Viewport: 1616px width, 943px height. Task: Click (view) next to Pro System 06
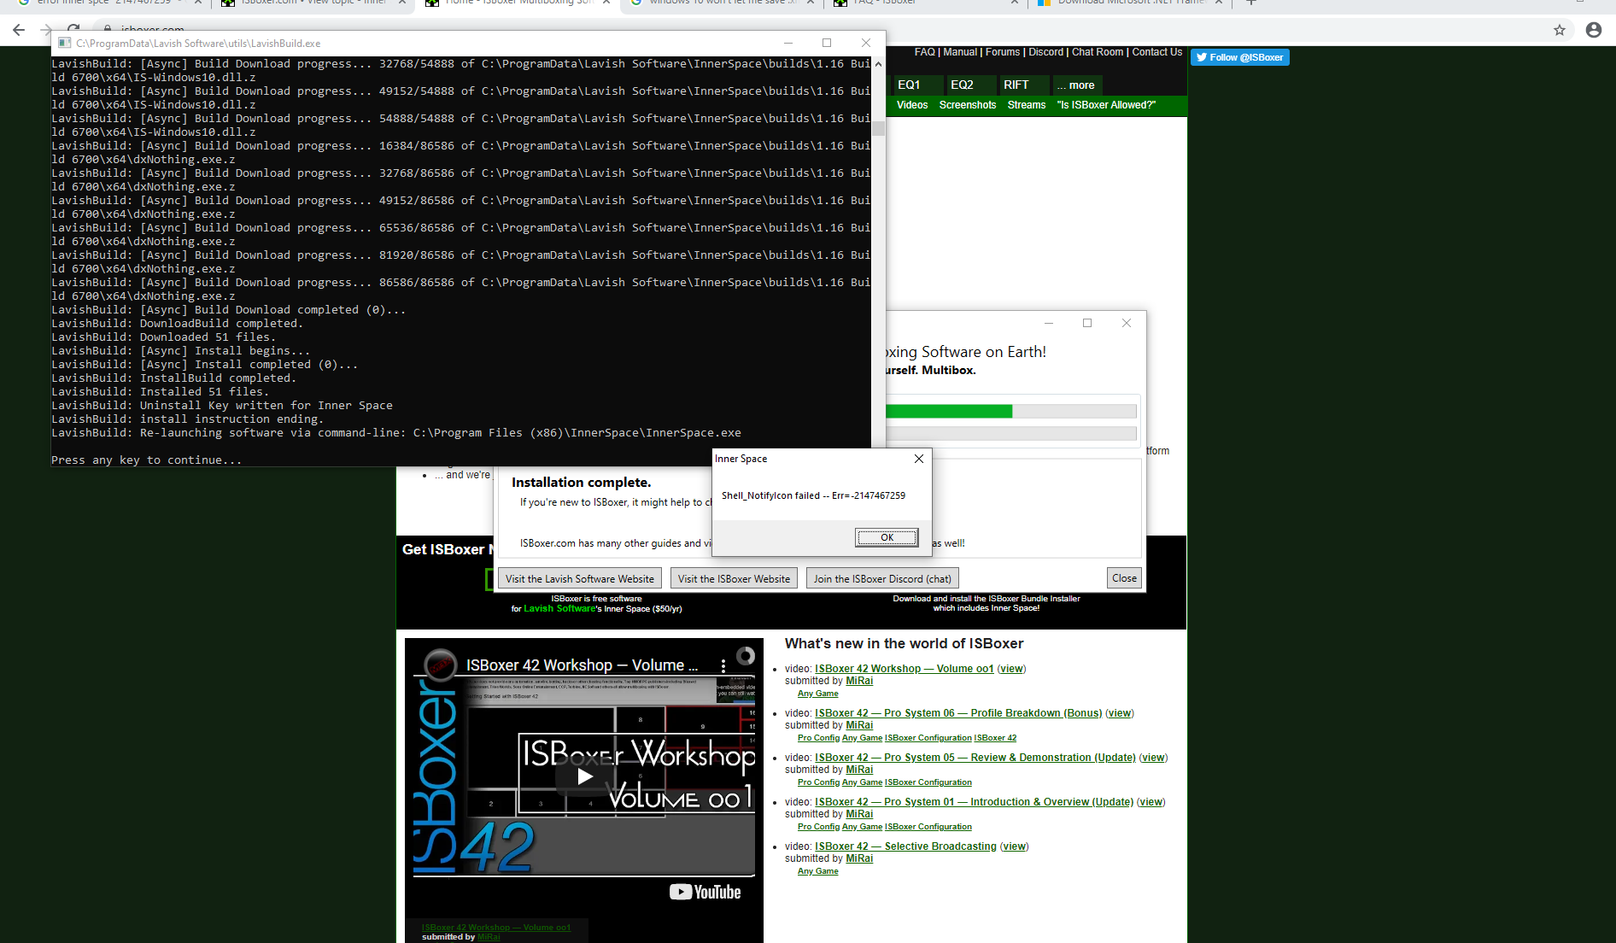[1120, 713]
